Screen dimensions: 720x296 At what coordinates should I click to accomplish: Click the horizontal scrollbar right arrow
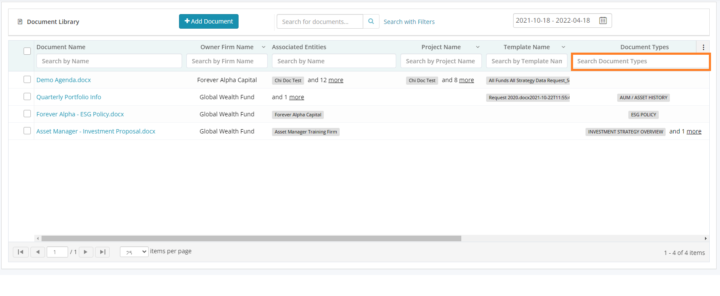(x=705, y=238)
